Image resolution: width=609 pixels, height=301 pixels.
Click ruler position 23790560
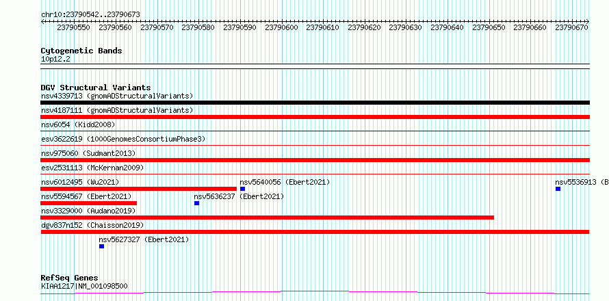click(x=115, y=27)
